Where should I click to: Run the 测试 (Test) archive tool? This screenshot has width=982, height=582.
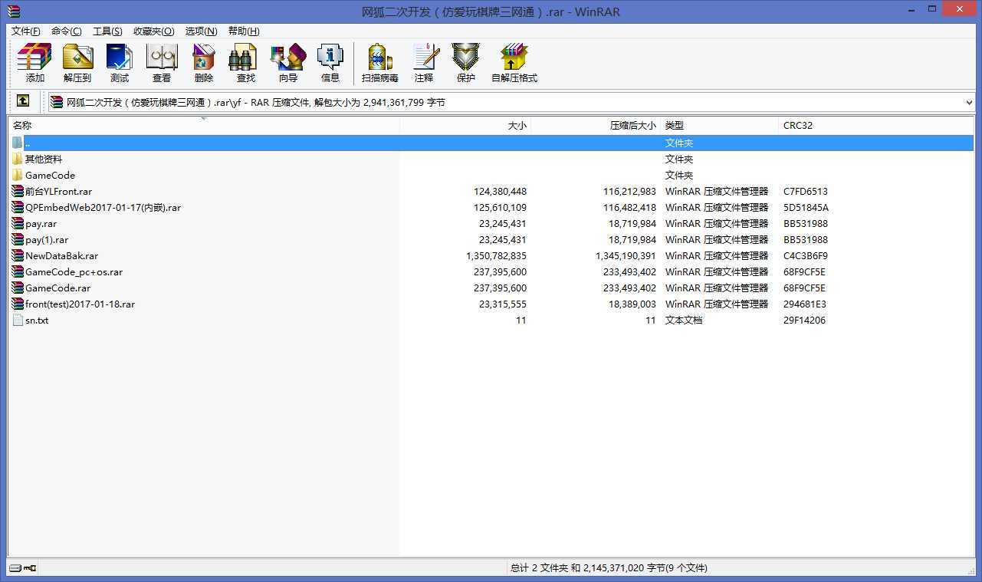pyautogui.click(x=120, y=63)
